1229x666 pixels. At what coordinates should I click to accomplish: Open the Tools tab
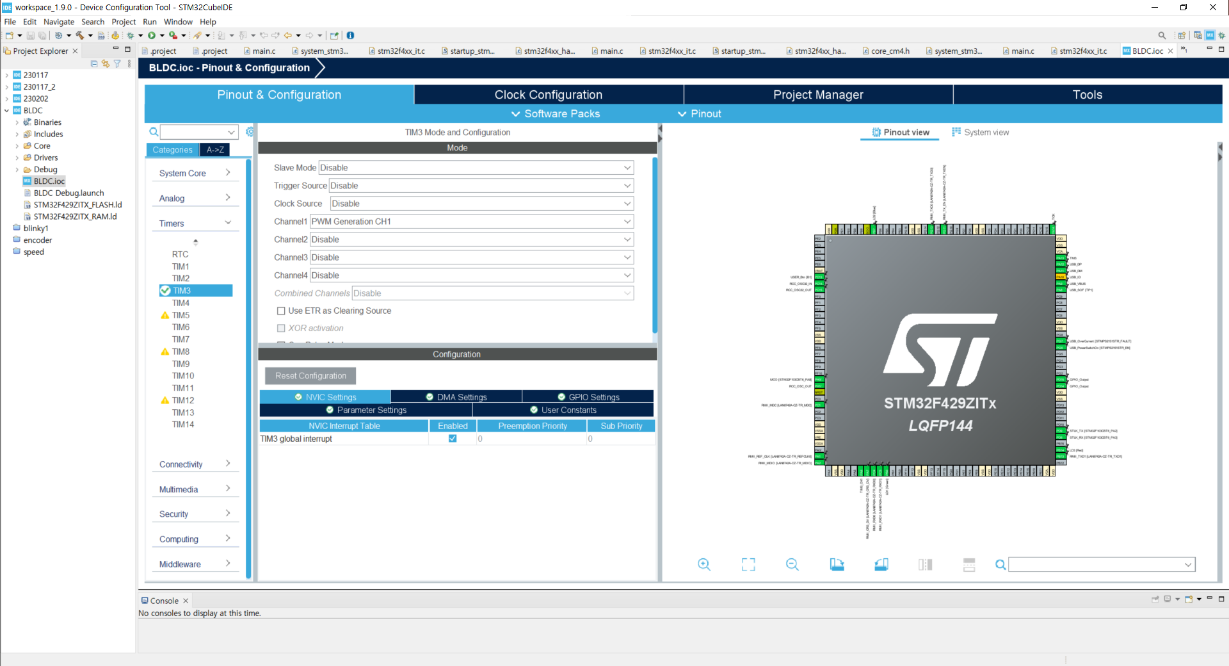tap(1088, 95)
